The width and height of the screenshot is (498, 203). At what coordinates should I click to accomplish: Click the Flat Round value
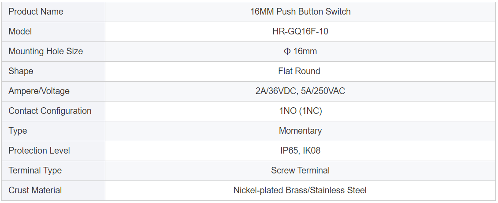pyautogui.click(x=299, y=71)
